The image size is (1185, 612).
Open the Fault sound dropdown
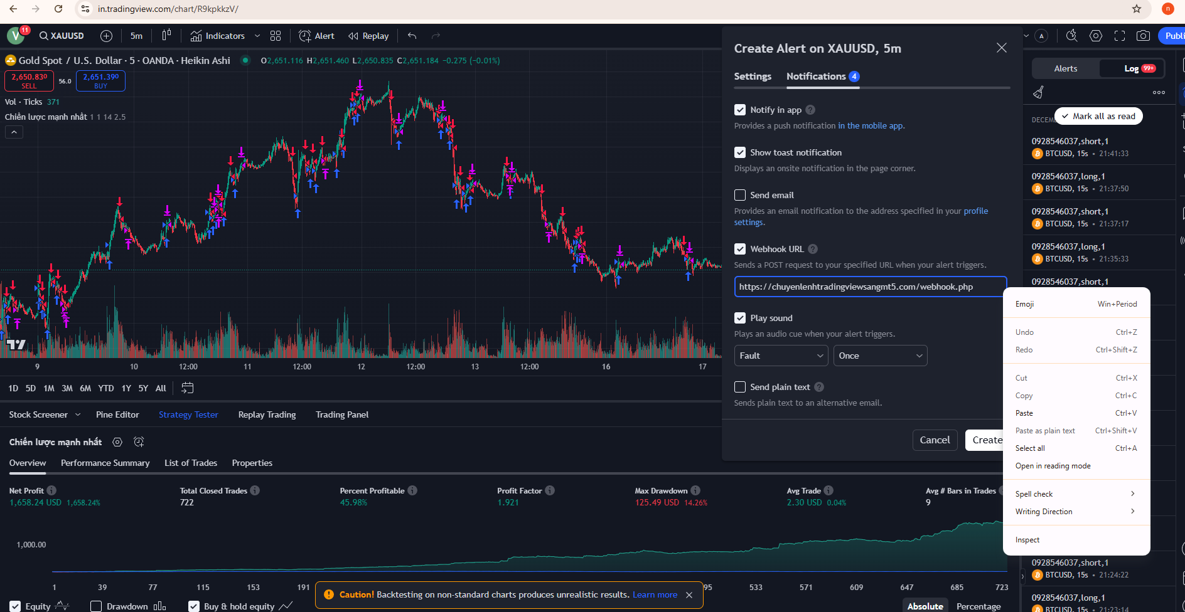pos(781,356)
